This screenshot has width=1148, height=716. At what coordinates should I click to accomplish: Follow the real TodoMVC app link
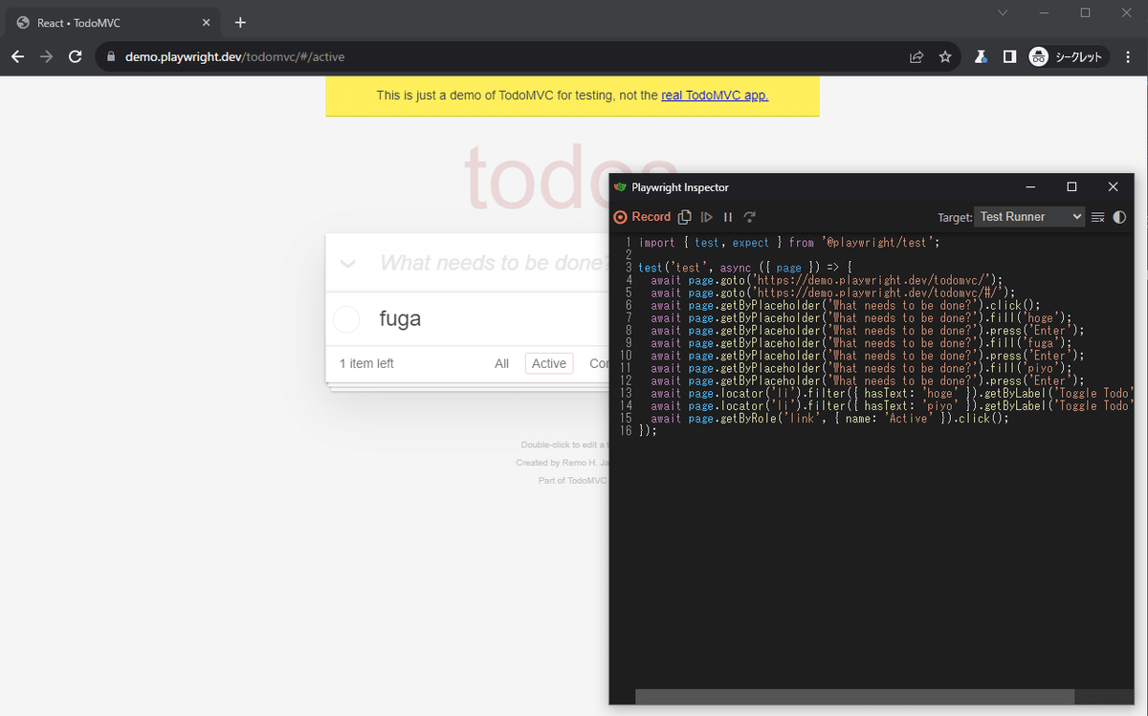pos(715,96)
